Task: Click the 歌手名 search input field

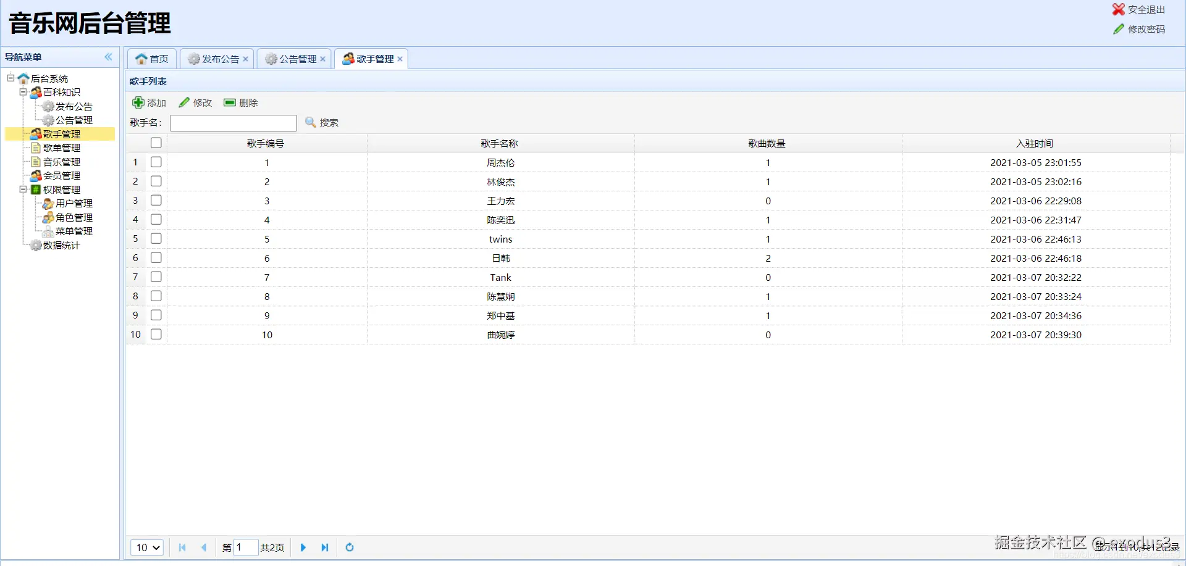Action: pyautogui.click(x=233, y=123)
